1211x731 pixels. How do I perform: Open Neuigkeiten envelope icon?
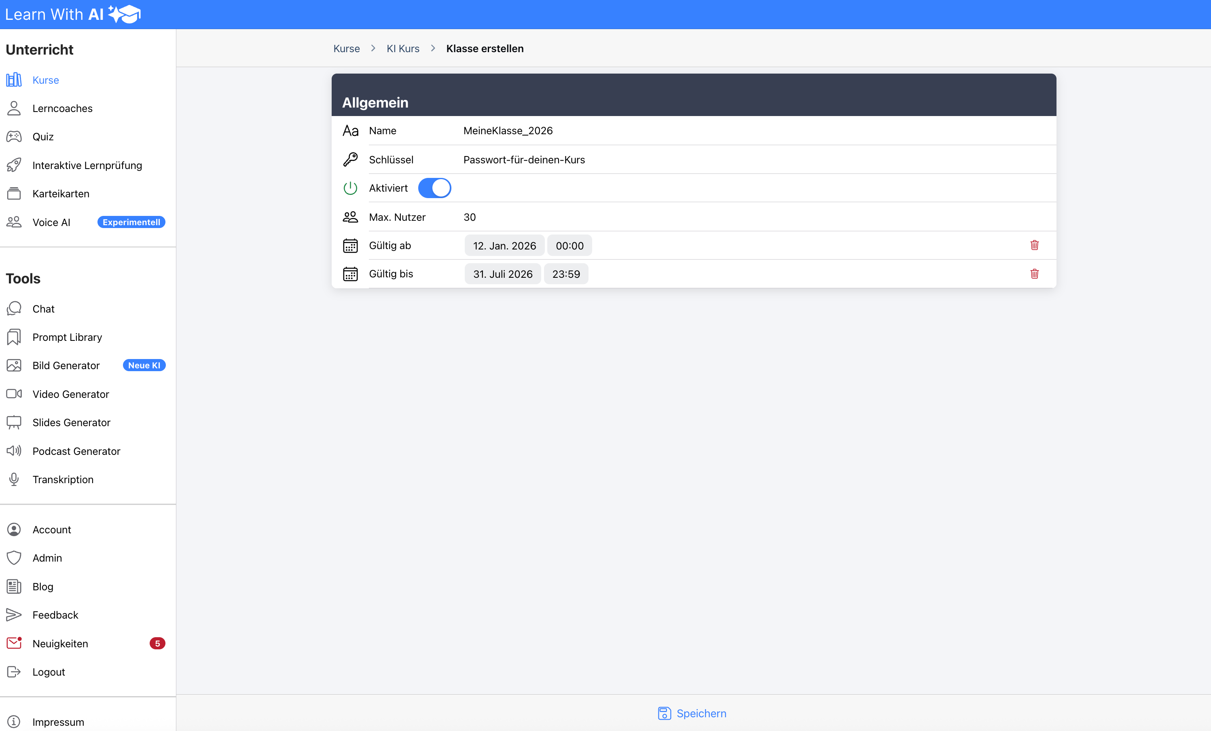(x=14, y=643)
